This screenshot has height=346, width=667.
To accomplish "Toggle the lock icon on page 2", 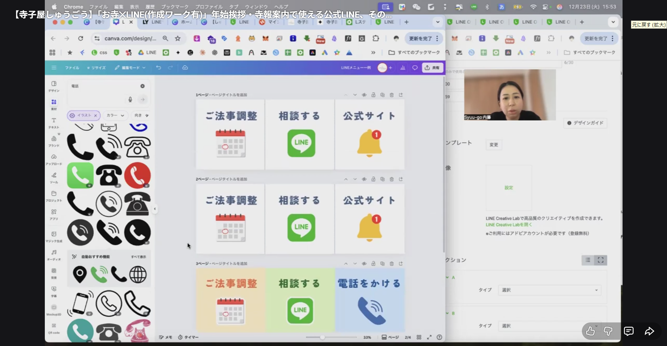I will (x=373, y=179).
